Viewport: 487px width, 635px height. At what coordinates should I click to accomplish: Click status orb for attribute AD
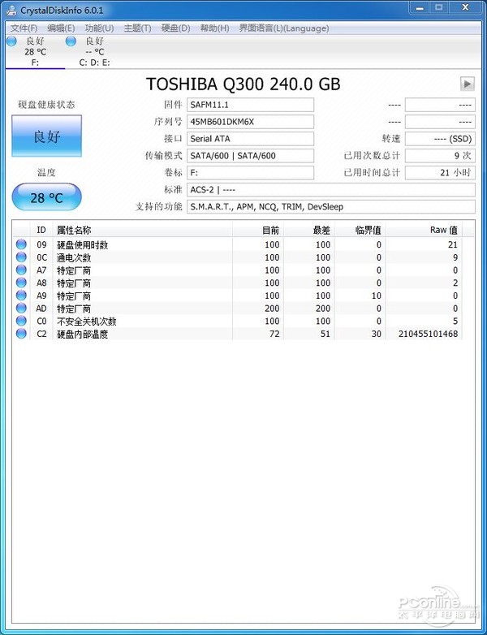coord(21,309)
